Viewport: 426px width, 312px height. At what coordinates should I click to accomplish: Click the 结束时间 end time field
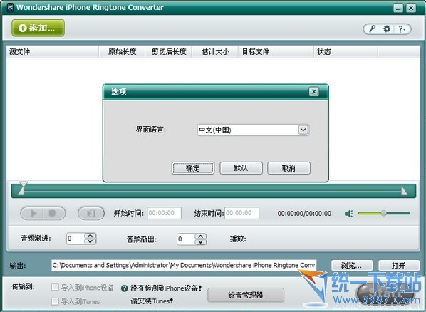(x=241, y=213)
